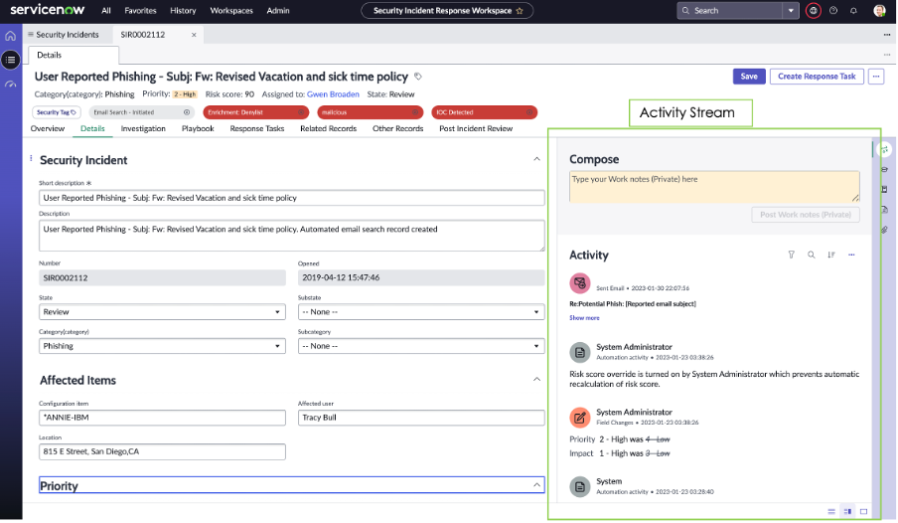This screenshot has width=898, height=523.
Task: Open the Other Records tab
Action: click(398, 128)
